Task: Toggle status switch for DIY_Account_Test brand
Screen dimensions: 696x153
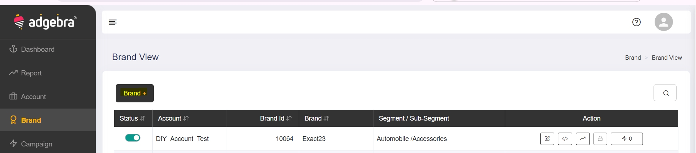Action: (133, 138)
